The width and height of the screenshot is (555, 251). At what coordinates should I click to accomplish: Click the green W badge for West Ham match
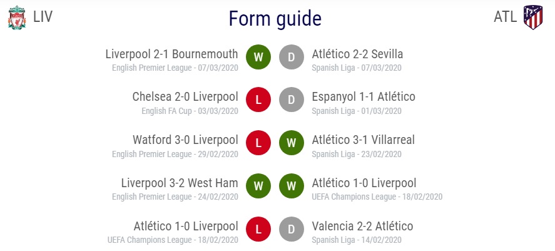click(258, 186)
